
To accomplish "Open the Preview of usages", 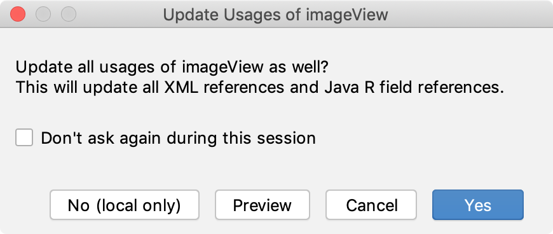I will 263,205.
